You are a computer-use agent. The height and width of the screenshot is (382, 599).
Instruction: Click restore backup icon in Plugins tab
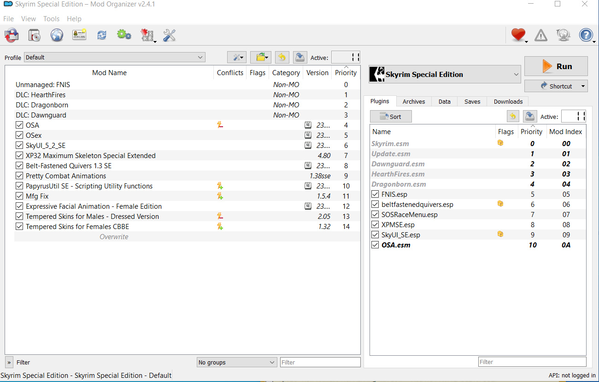tap(512, 116)
